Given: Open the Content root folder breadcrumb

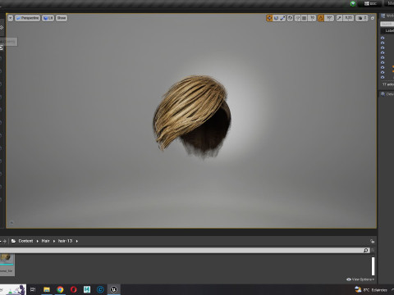Looking at the screenshot, I should pos(25,241).
